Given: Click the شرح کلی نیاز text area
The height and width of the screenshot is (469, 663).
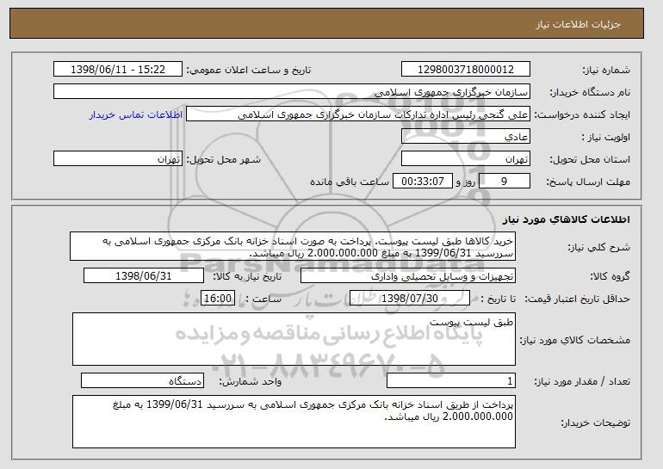Looking at the screenshot, I should [293, 246].
